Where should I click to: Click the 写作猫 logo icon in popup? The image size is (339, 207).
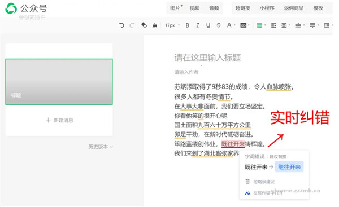tap(248, 193)
